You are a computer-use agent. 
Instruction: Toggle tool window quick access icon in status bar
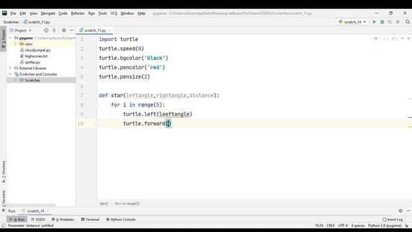[3, 226]
